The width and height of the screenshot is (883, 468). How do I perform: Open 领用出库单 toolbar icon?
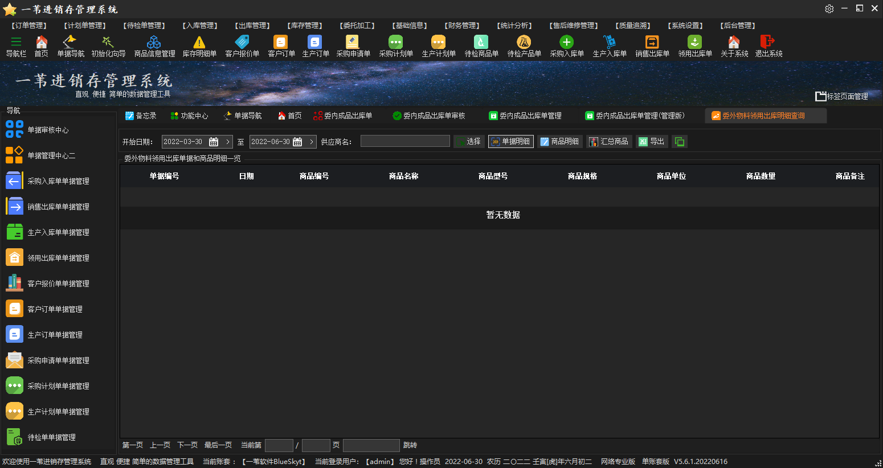[695, 46]
